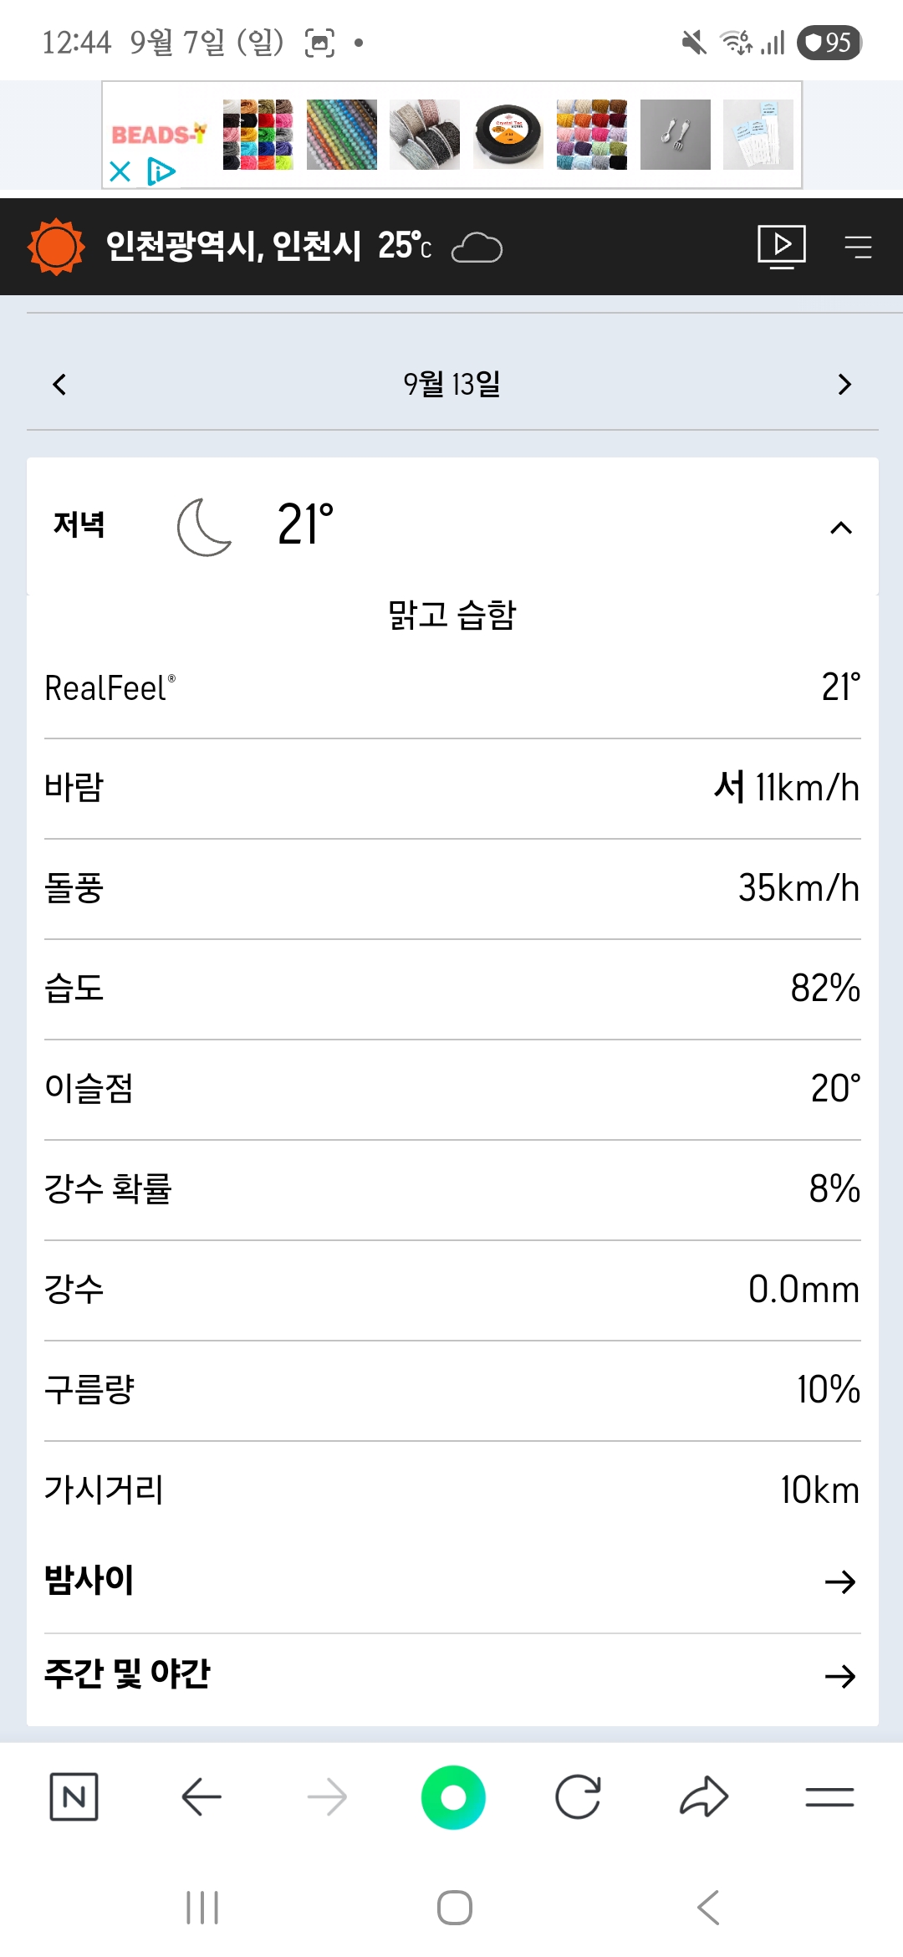Tap Android recent apps button

tap(202, 1908)
